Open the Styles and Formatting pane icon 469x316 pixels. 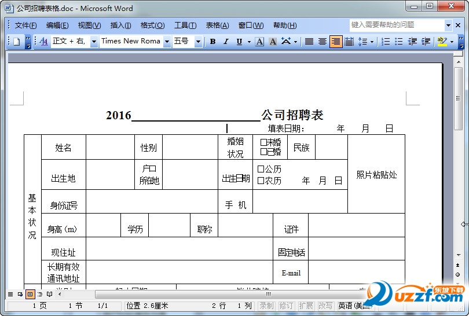tap(43, 41)
